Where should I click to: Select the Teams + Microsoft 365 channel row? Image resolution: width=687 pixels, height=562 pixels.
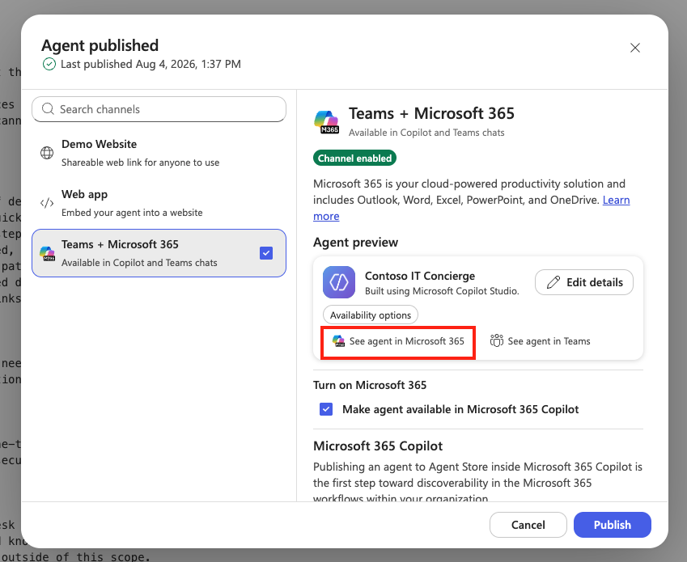pos(159,253)
